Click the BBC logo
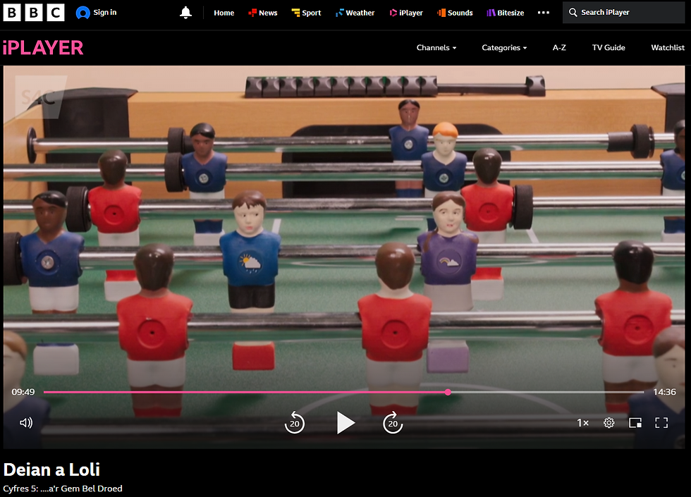Image resolution: width=691 pixels, height=497 pixels. point(34,13)
